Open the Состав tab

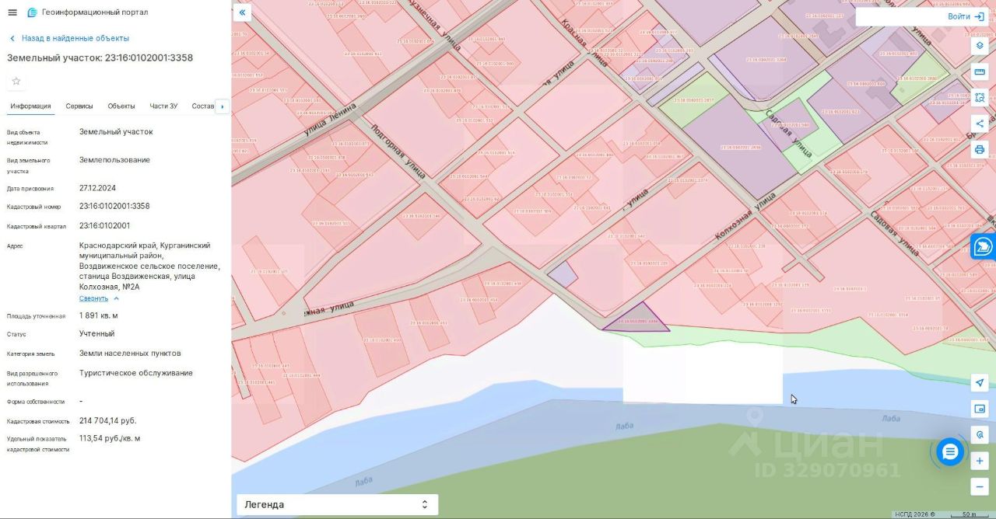(202, 106)
